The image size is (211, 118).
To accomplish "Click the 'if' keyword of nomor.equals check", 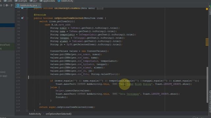I will [51, 81].
